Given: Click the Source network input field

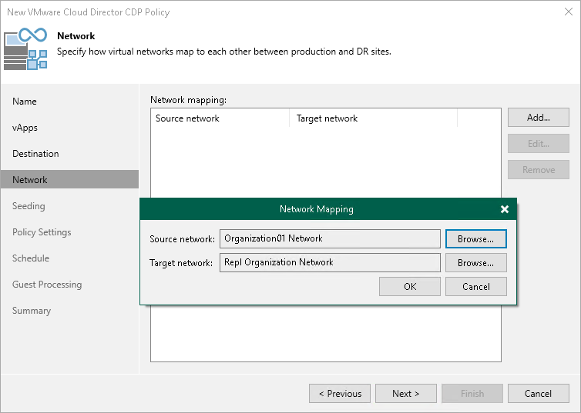Looking at the screenshot, I should [330, 239].
